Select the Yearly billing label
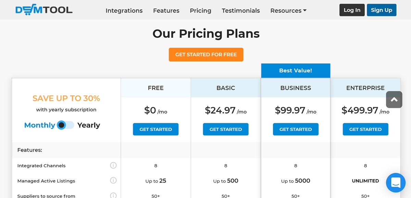 coord(89,125)
